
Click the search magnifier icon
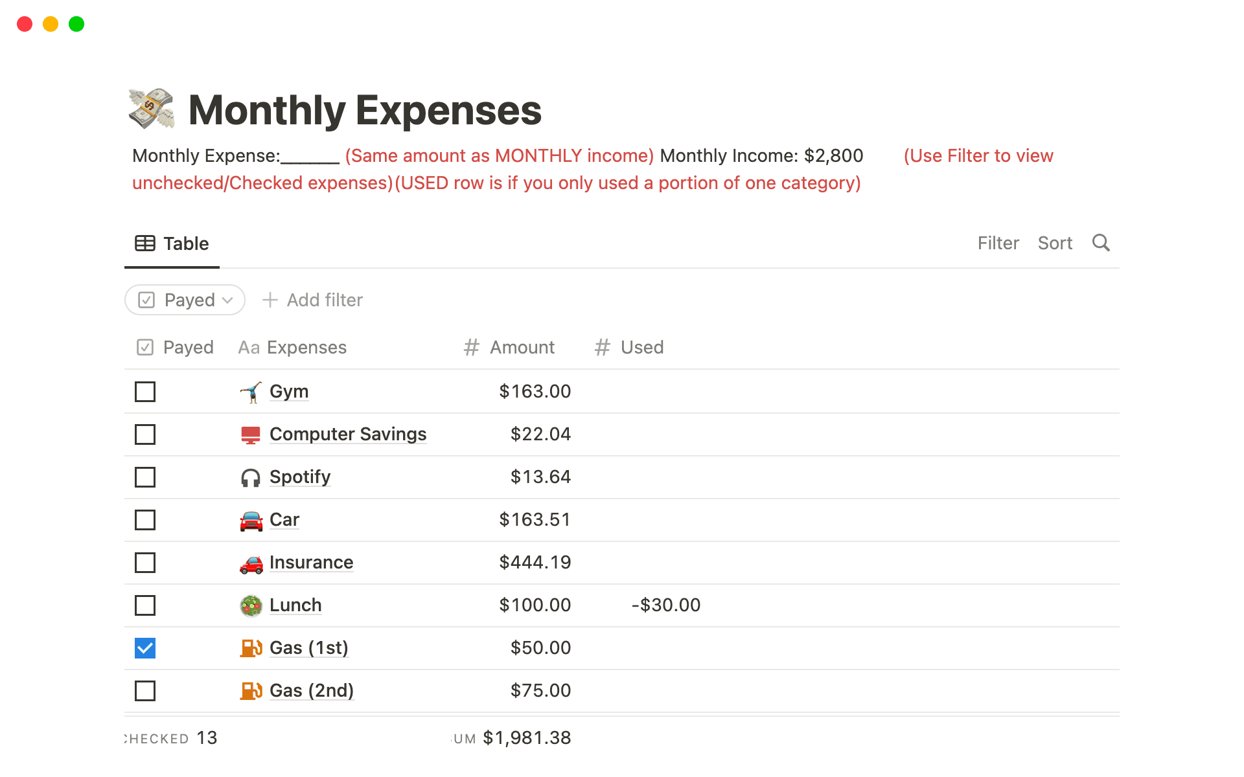[x=1101, y=243]
